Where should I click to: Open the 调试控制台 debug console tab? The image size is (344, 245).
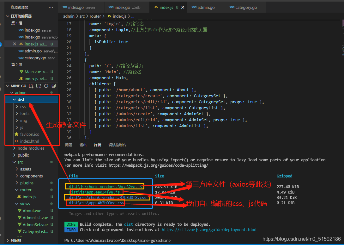click(118, 145)
